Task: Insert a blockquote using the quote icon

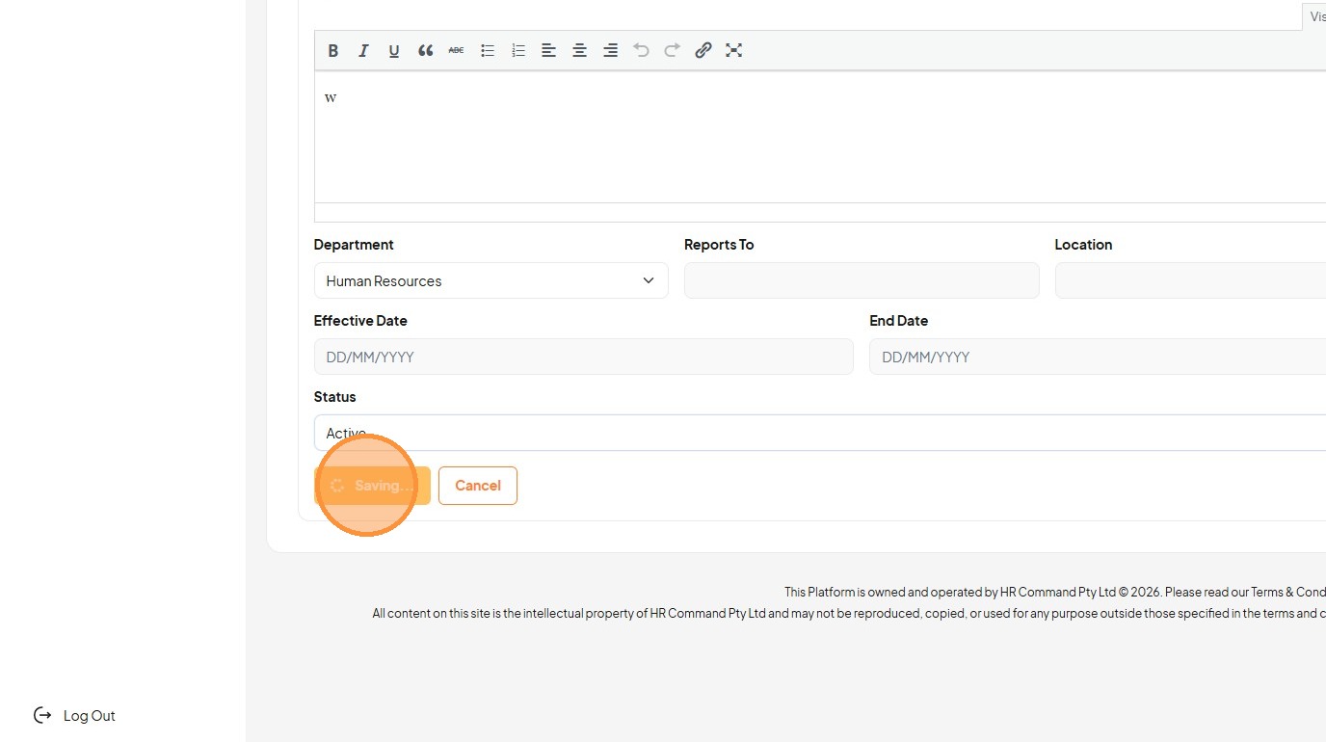Action: coord(425,51)
